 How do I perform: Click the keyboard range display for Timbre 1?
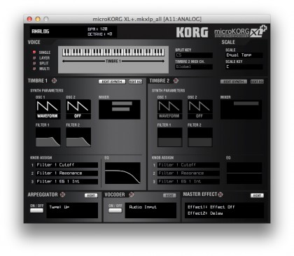pos(113,59)
